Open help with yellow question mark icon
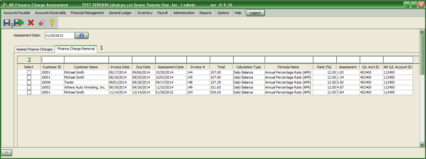Viewport: 426px width, 159px height. [x=52, y=22]
